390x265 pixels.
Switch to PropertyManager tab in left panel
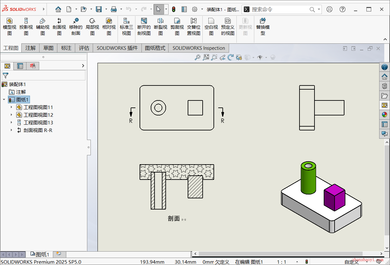(20, 66)
